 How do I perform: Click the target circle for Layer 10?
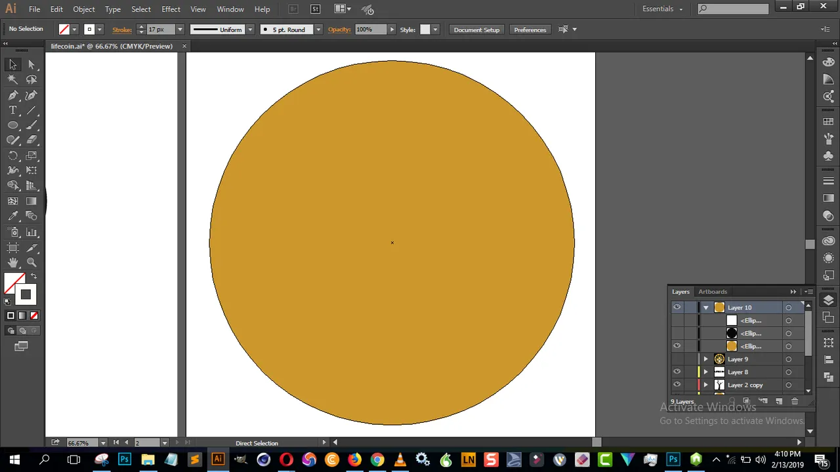click(788, 307)
